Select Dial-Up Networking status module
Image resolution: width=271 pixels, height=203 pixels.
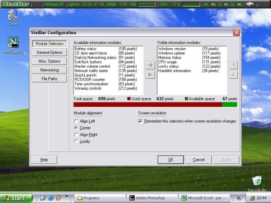pyautogui.click(x=108, y=58)
